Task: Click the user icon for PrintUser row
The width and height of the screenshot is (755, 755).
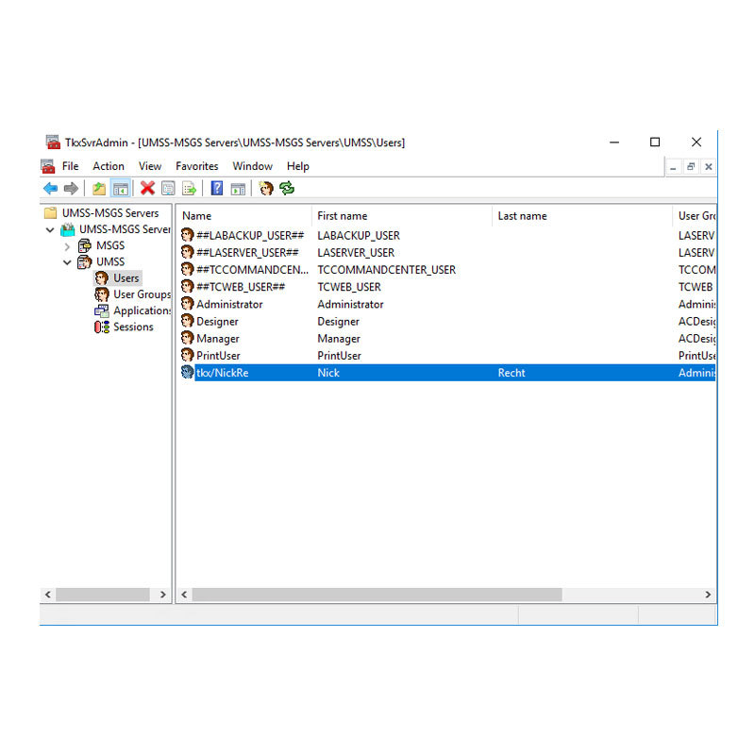Action: pyautogui.click(x=187, y=356)
